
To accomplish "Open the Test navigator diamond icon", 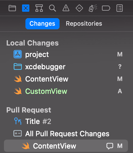I will [x=79, y=8].
